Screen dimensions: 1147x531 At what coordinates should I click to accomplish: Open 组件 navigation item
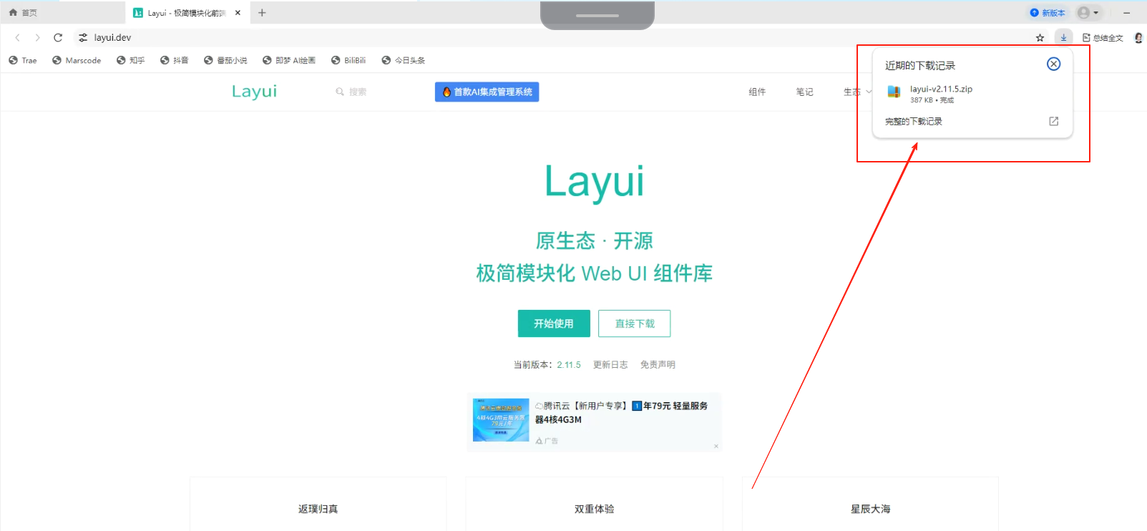(757, 92)
